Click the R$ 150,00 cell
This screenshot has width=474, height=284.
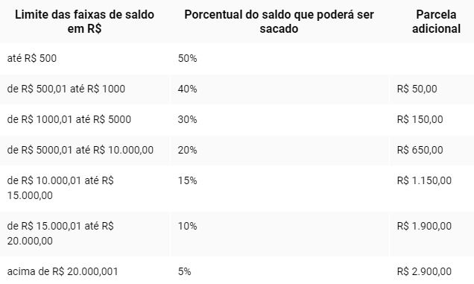point(420,119)
